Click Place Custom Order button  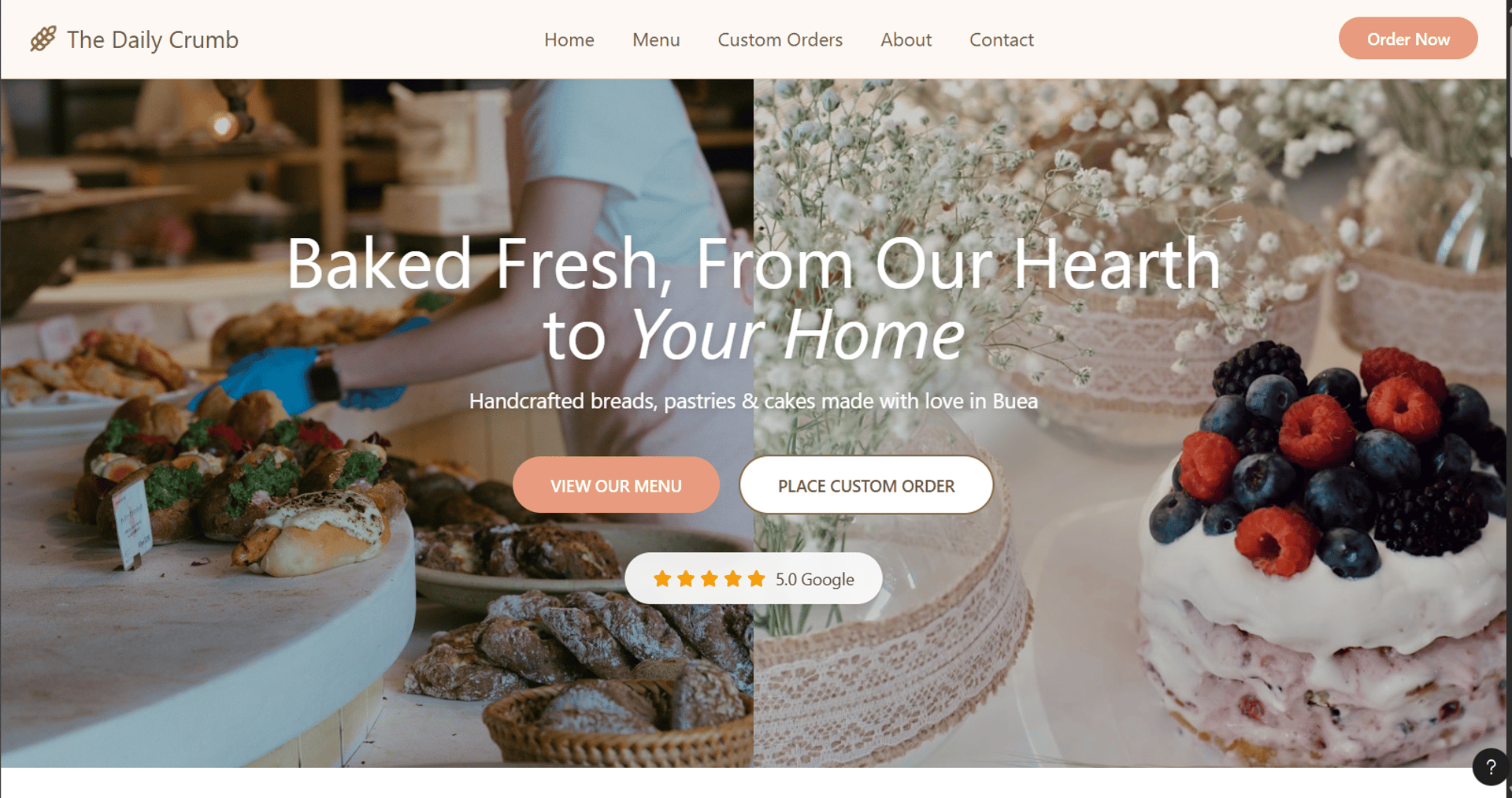(865, 485)
